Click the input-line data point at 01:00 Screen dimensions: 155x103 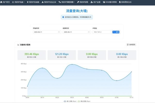click(x=117, y=81)
